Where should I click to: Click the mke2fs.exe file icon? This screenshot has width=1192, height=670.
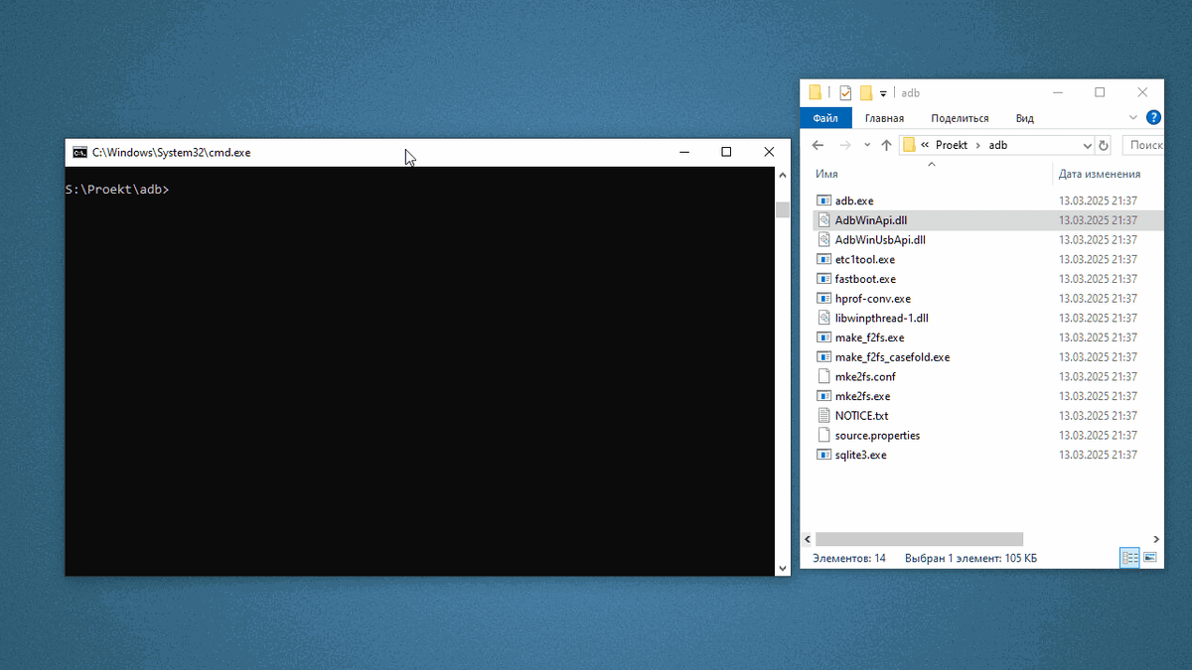[823, 396]
